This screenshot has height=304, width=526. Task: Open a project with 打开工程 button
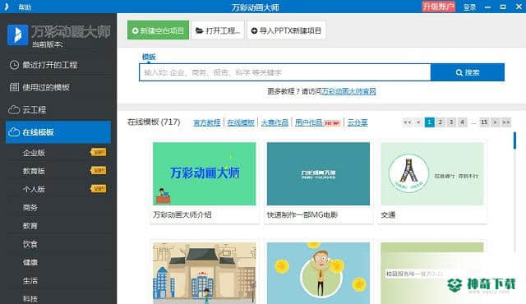pos(218,30)
